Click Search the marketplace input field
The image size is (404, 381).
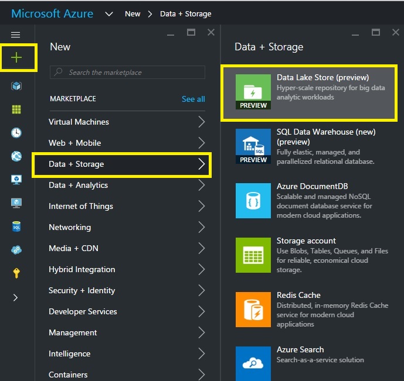(128, 72)
